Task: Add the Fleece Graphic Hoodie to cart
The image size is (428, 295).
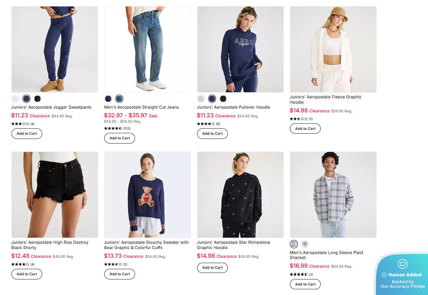Action: [x=305, y=128]
